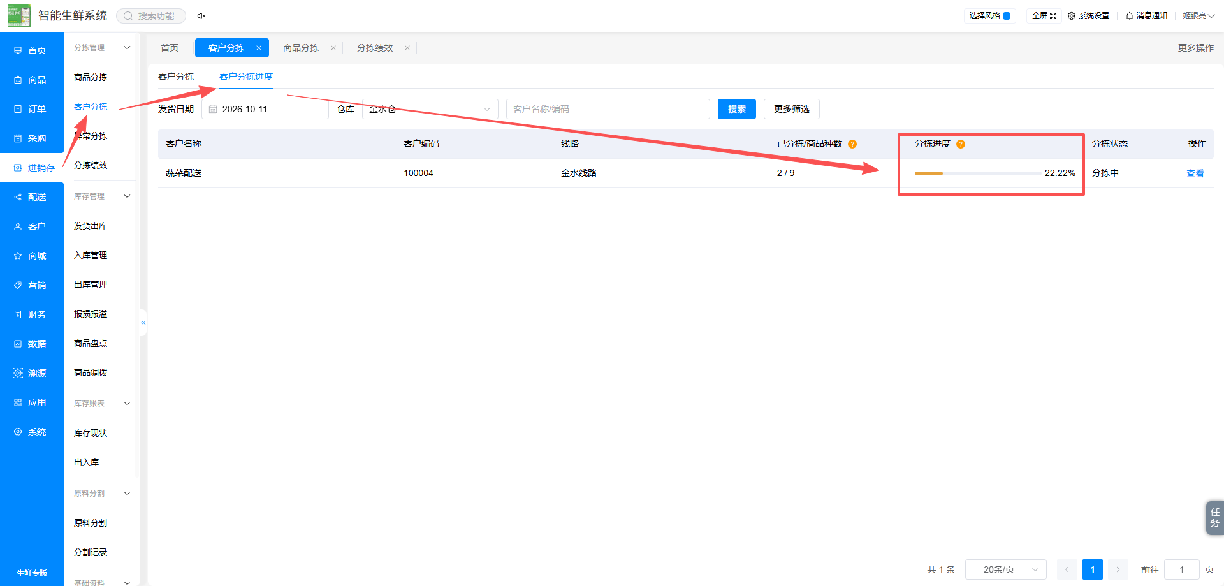
Task: Click help icon beside 已分拣/商品种数
Action: click(852, 144)
